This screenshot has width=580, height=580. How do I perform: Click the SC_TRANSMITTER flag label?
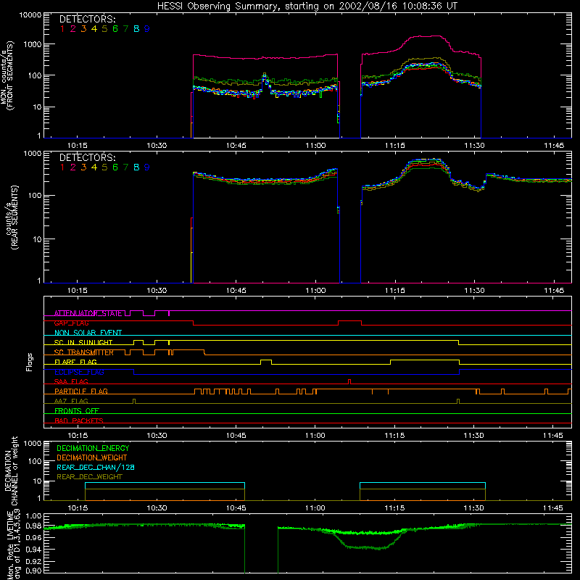tap(84, 352)
